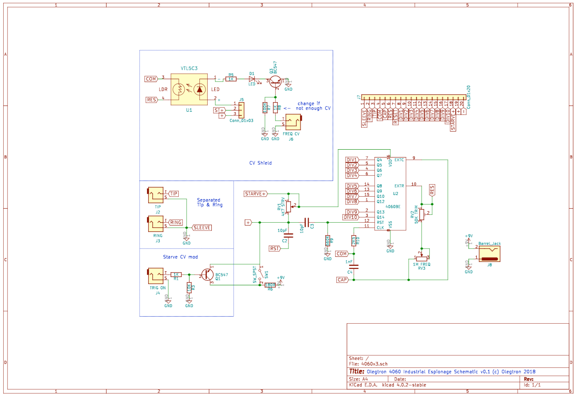The height and width of the screenshot is (397, 577).
Task: Click transistor Q3 BC547 symbol
Action: click(275, 82)
